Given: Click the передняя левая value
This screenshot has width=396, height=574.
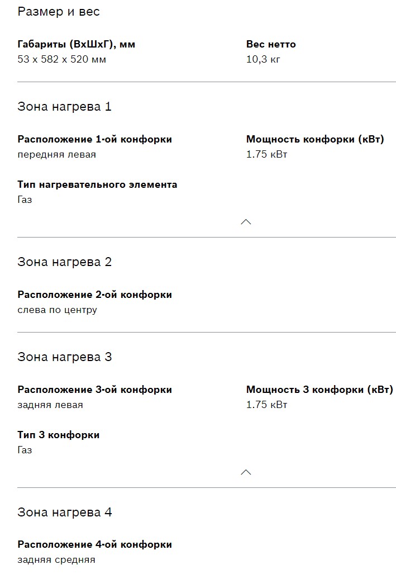Looking at the screenshot, I should [x=57, y=155].
